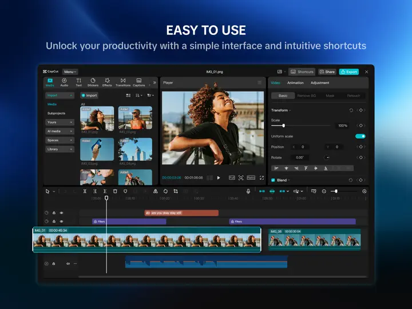The width and height of the screenshot is (412, 309).
Task: Select the delete clip trash icon
Action: (x=115, y=191)
